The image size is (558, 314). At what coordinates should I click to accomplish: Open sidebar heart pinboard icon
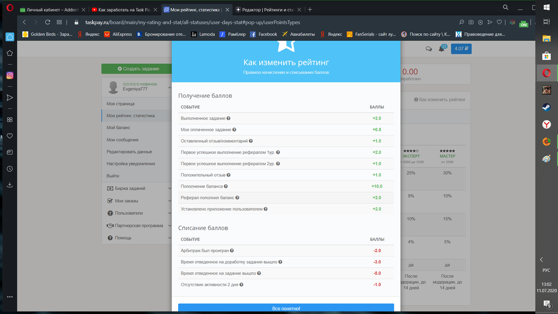[10, 136]
